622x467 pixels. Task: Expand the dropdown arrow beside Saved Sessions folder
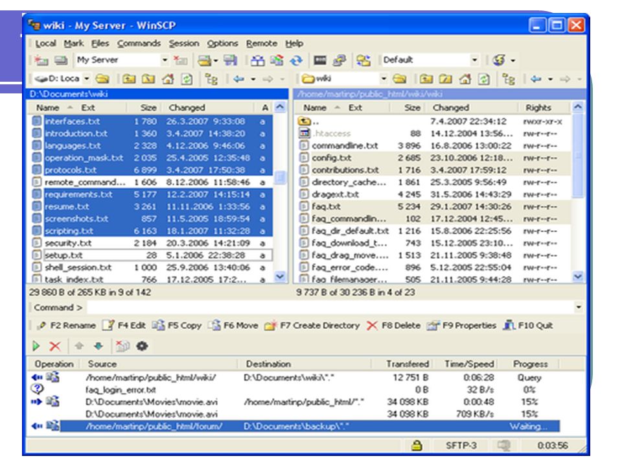tap(216, 60)
